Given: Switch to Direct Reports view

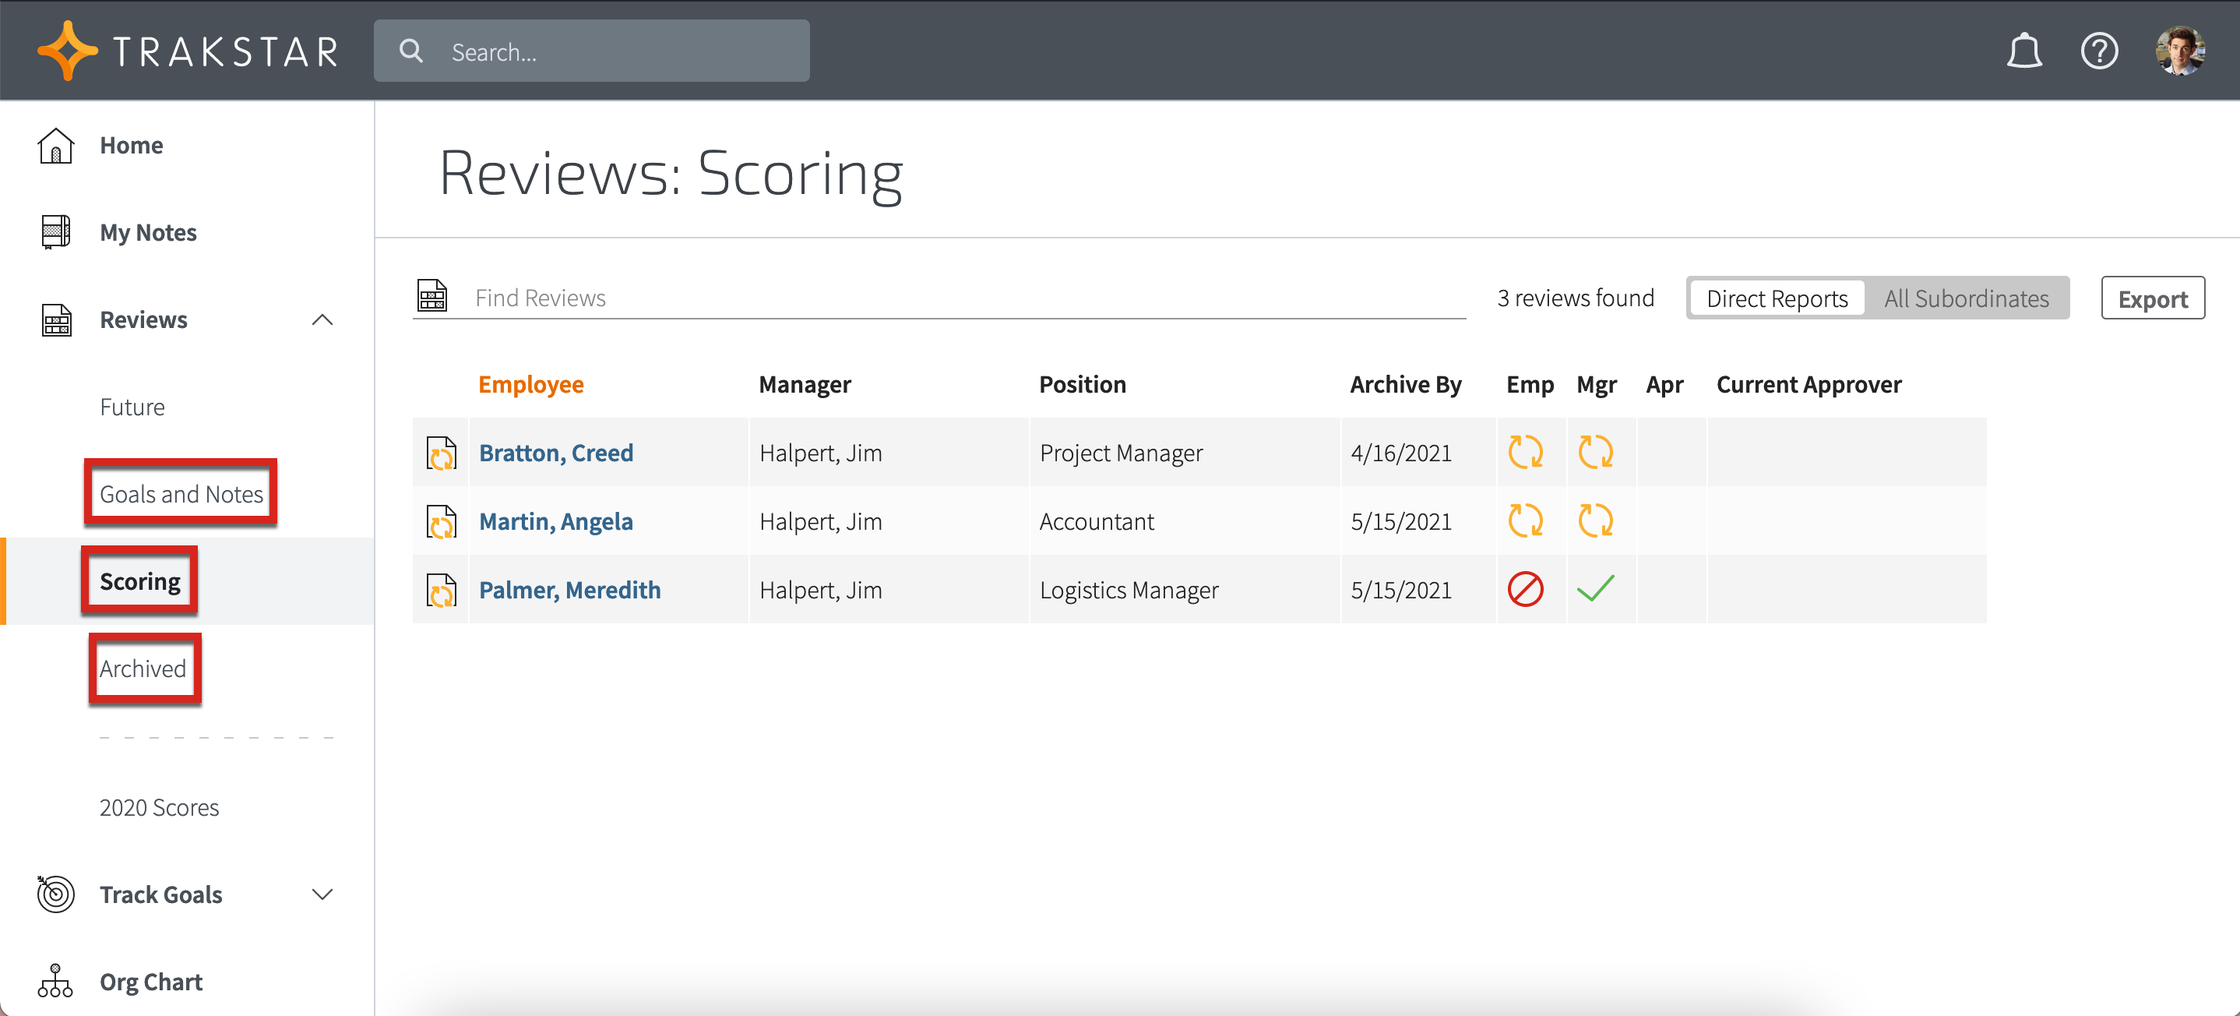Looking at the screenshot, I should [1776, 298].
